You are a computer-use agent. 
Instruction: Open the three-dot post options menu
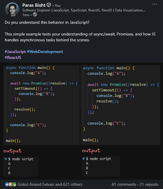[155, 4]
